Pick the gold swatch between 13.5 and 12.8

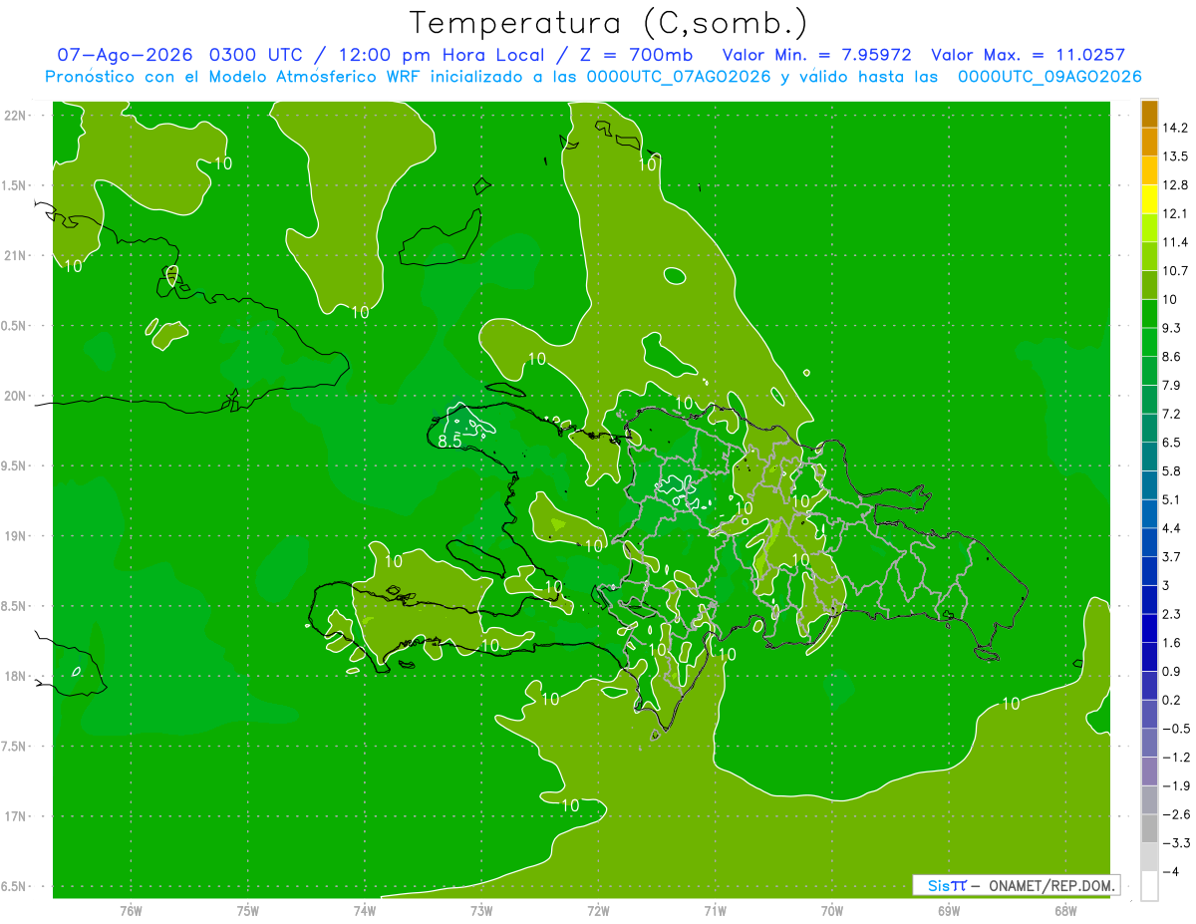click(x=1149, y=170)
